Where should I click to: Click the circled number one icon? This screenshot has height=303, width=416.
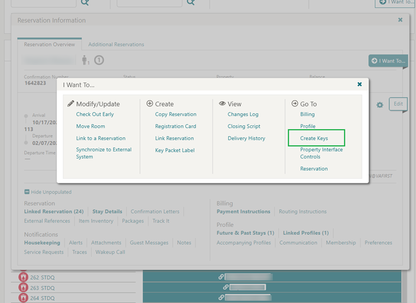[99, 60]
